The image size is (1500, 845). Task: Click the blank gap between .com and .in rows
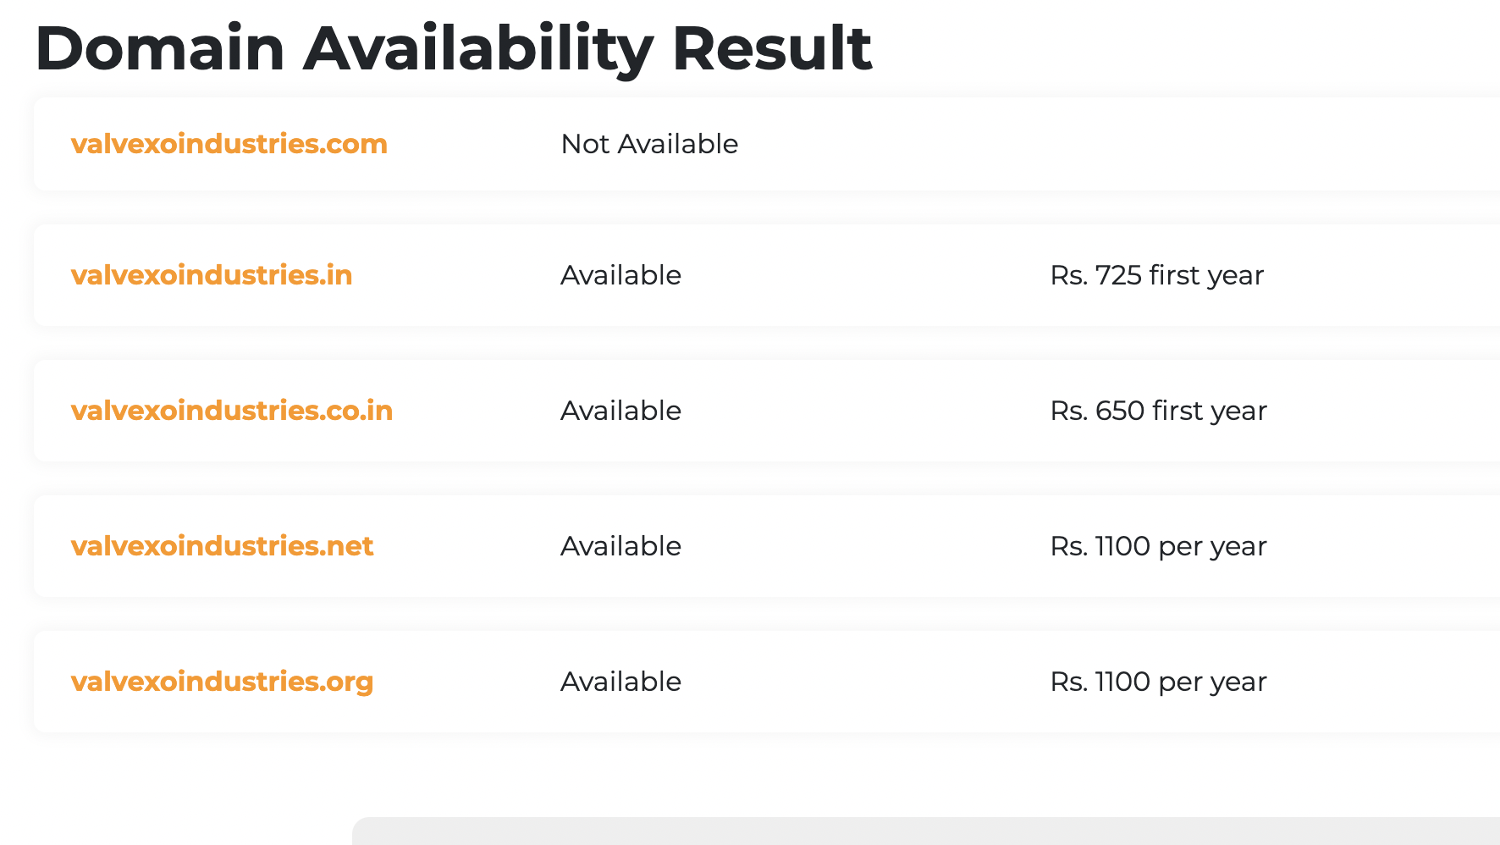762,207
